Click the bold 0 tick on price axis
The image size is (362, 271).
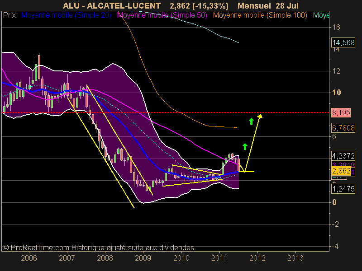tap(334, 202)
